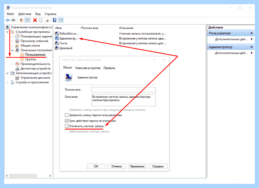Open Управление дисками in tree
This screenshot has height=188, width=259.
pos(35,78)
